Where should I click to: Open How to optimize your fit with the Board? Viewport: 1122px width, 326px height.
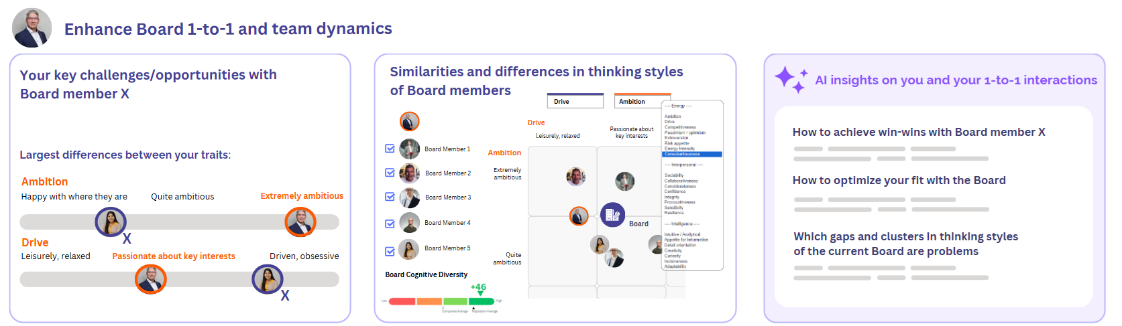(899, 181)
